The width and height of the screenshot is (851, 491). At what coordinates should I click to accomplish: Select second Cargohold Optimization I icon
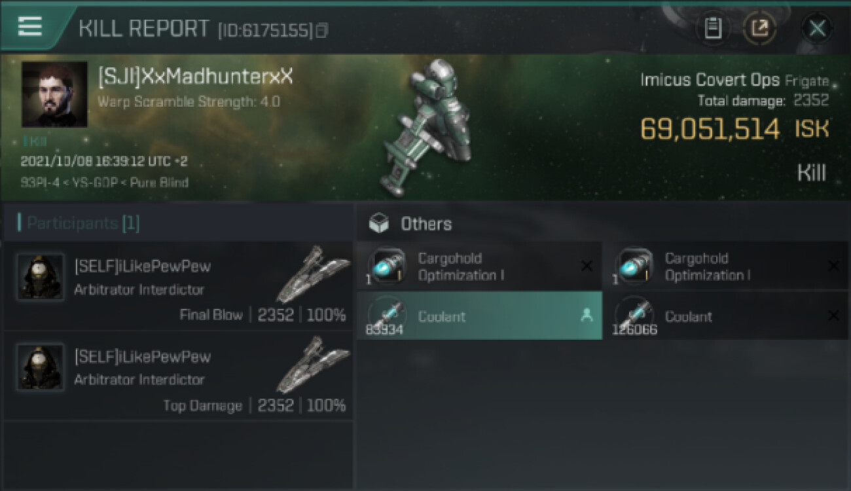point(634,266)
